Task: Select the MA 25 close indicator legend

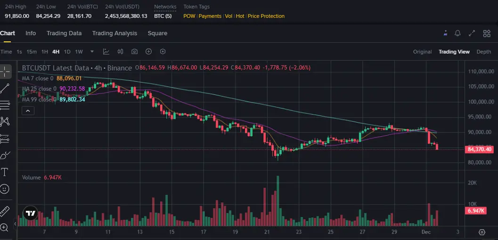Action: (53, 89)
